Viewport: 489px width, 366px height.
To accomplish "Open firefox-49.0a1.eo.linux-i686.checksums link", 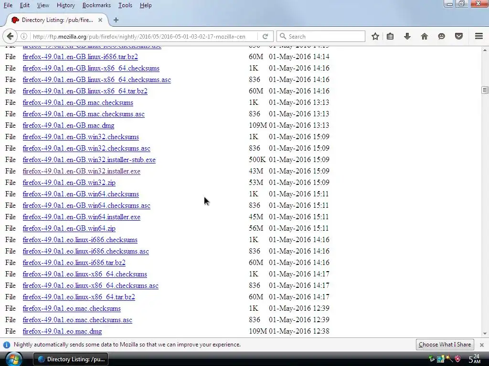I will tap(80, 240).
